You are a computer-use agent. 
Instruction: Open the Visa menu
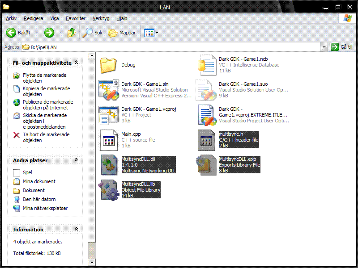click(x=54, y=18)
